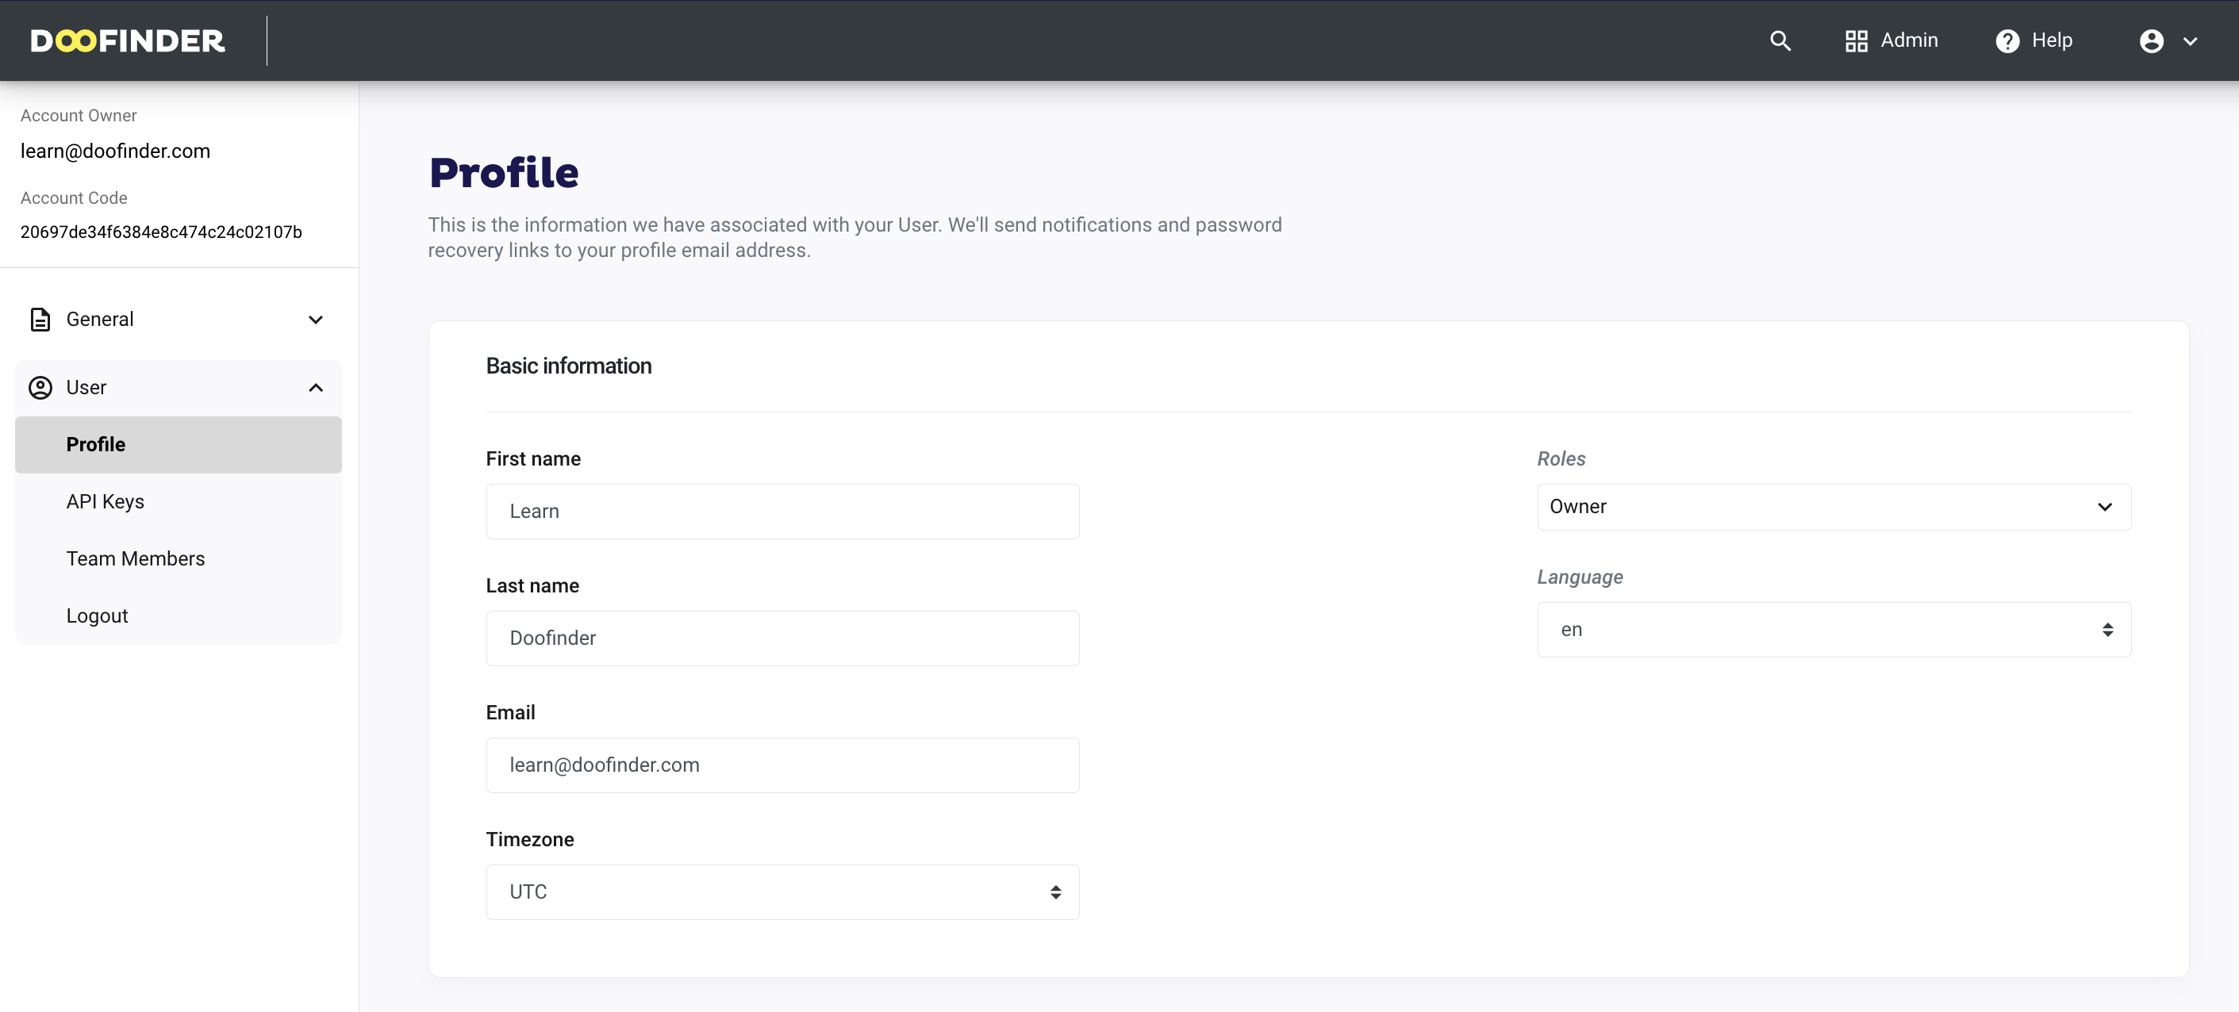Viewport: 2239px width, 1012px height.
Task: Click the Admin grid icon
Action: click(1855, 40)
